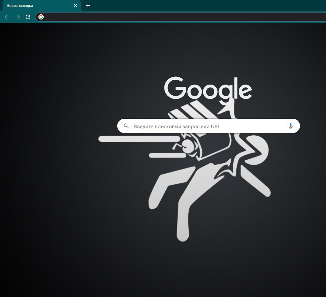Image resolution: width=326 pixels, height=297 pixels.
Task: Click the browser address bar field
Action: tap(180, 17)
